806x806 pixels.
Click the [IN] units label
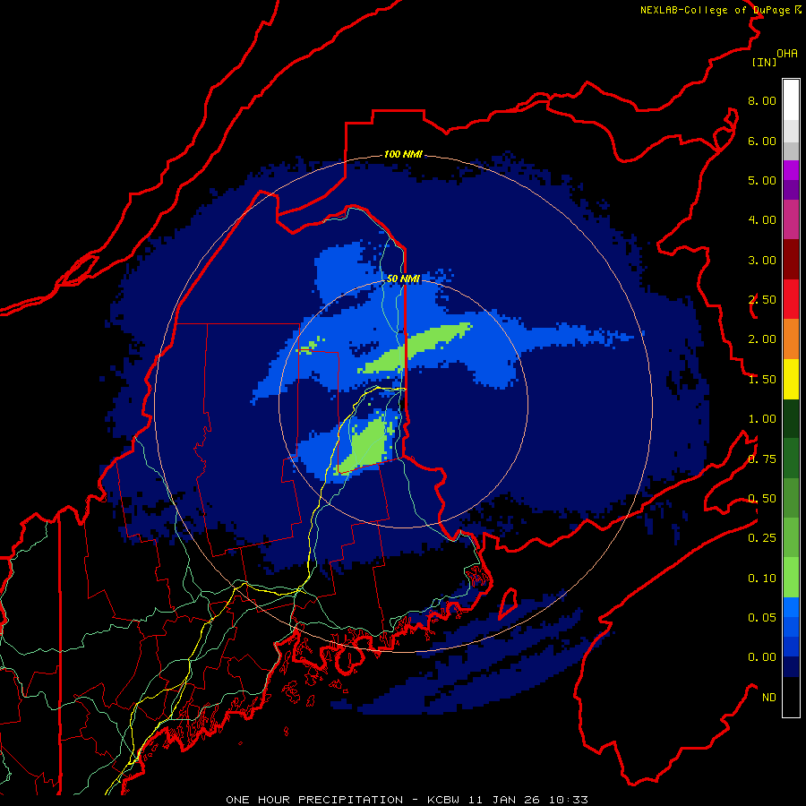click(x=764, y=62)
